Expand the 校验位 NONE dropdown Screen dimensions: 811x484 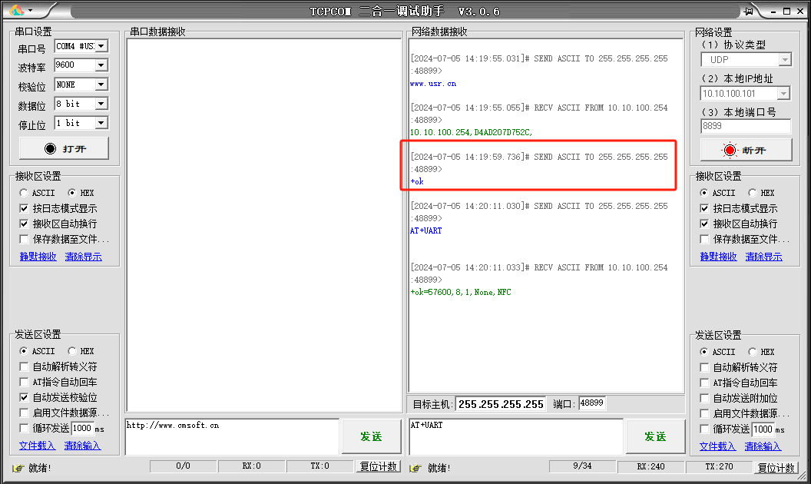[x=101, y=85]
